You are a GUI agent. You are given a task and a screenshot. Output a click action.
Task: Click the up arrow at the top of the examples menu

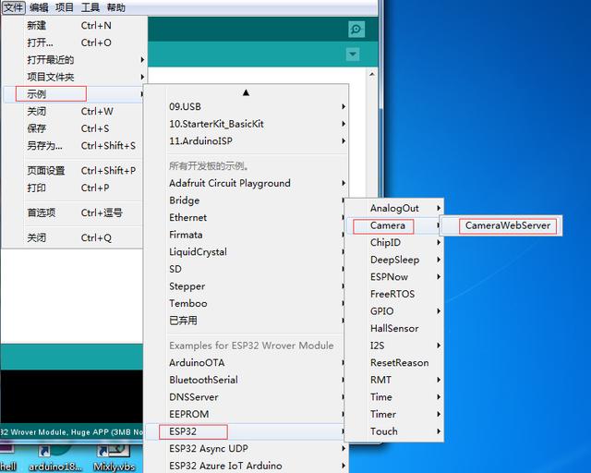click(247, 92)
